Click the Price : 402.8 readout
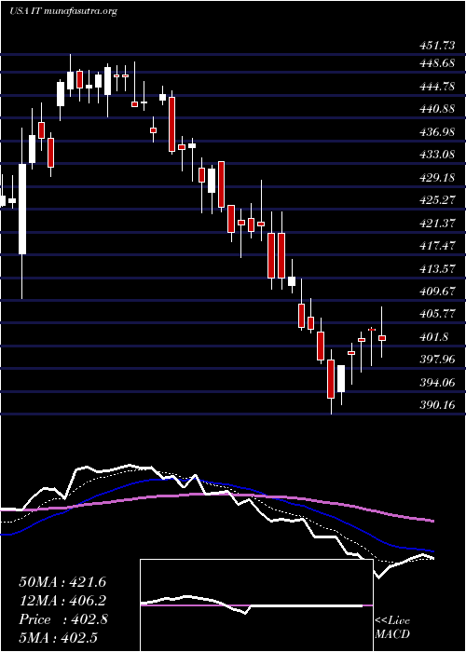Viewport: 466px width, 652px height. [x=63, y=619]
